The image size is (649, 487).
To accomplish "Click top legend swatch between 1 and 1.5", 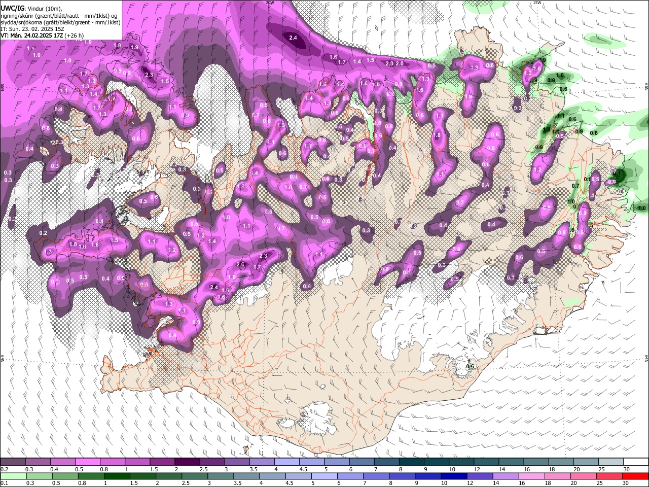I will tap(137, 462).
